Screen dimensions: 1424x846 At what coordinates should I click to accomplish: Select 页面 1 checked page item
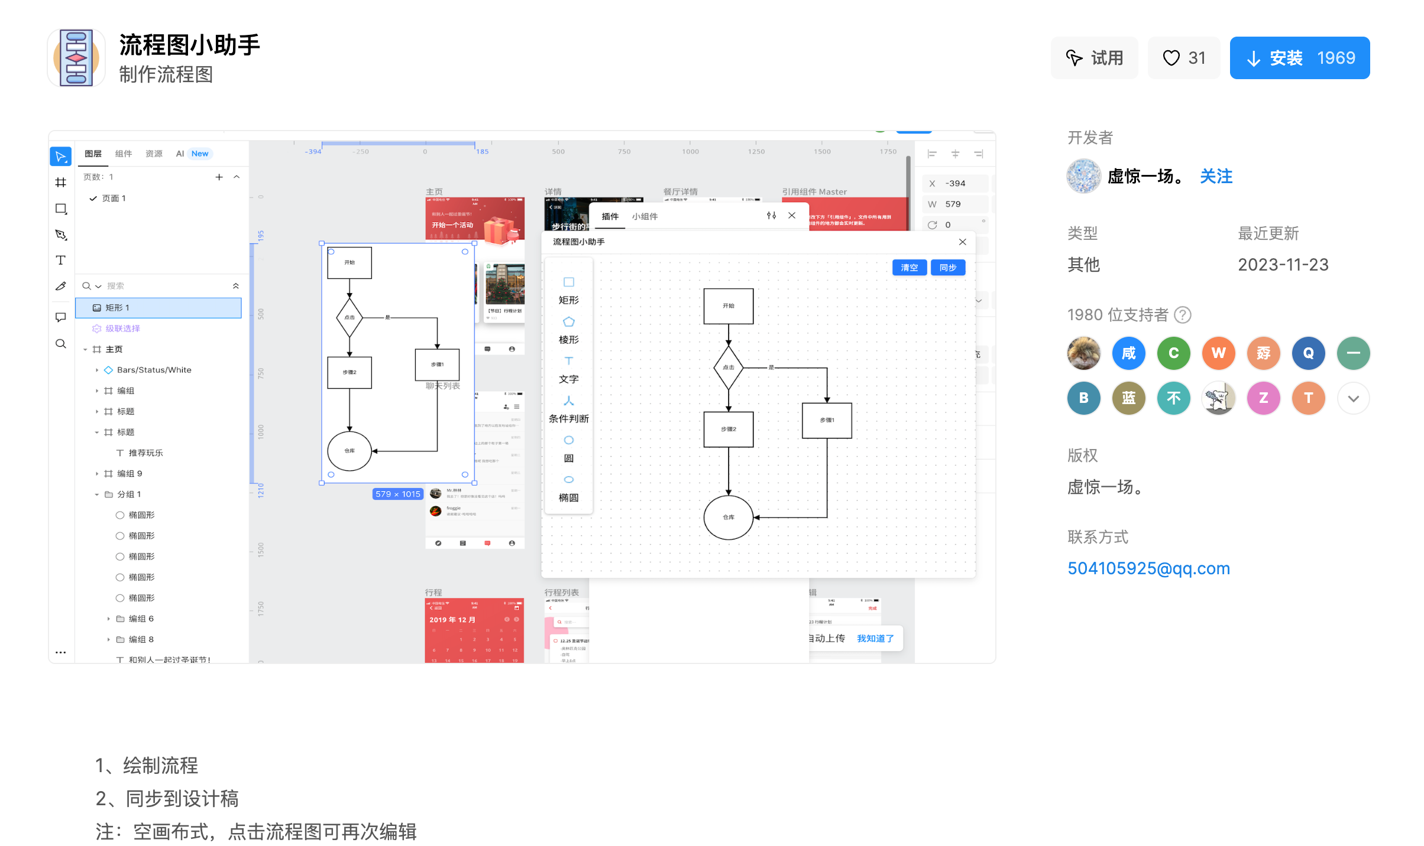[x=114, y=199]
